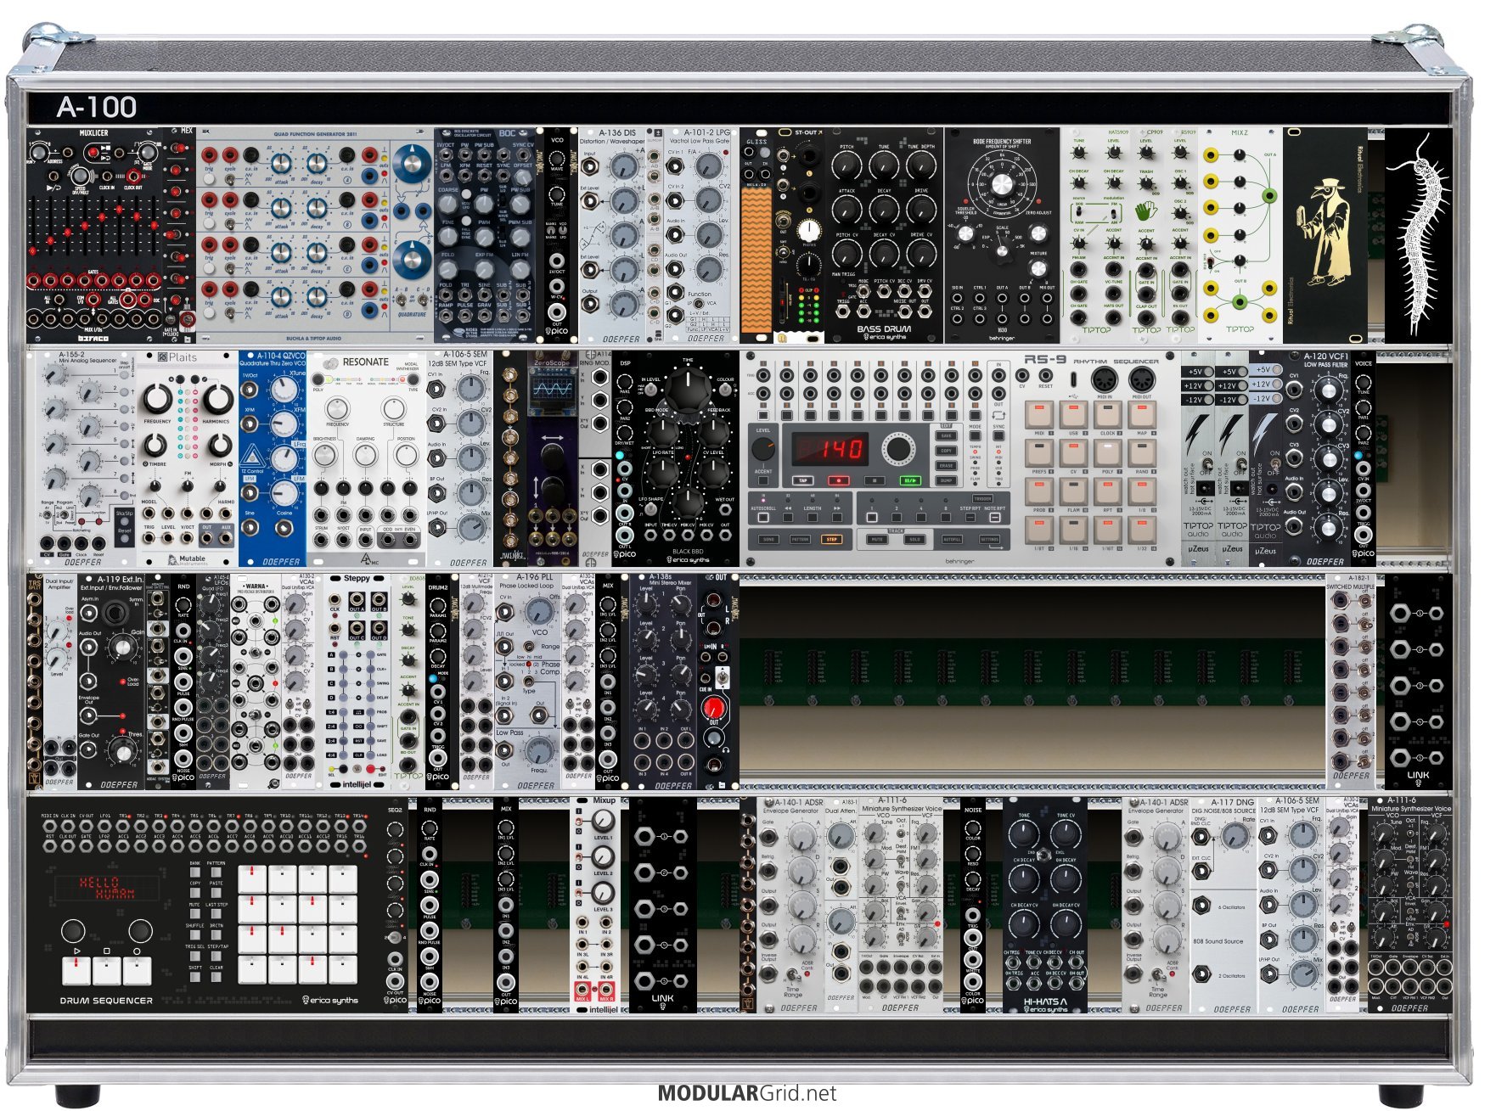
Task: Open the MODULARGrid.net link
Action: [747, 1093]
